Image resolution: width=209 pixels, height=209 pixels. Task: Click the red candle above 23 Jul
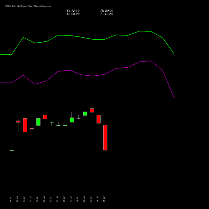pyautogui.click(x=92, y=110)
